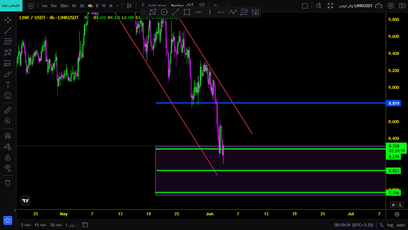The image size is (408, 230).
Task: Open the quick search icon
Action: coord(319,6)
